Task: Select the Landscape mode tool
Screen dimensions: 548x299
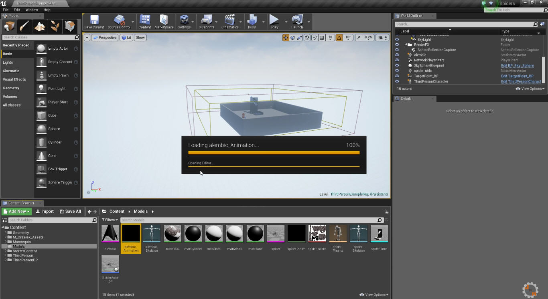Action: coord(40,26)
